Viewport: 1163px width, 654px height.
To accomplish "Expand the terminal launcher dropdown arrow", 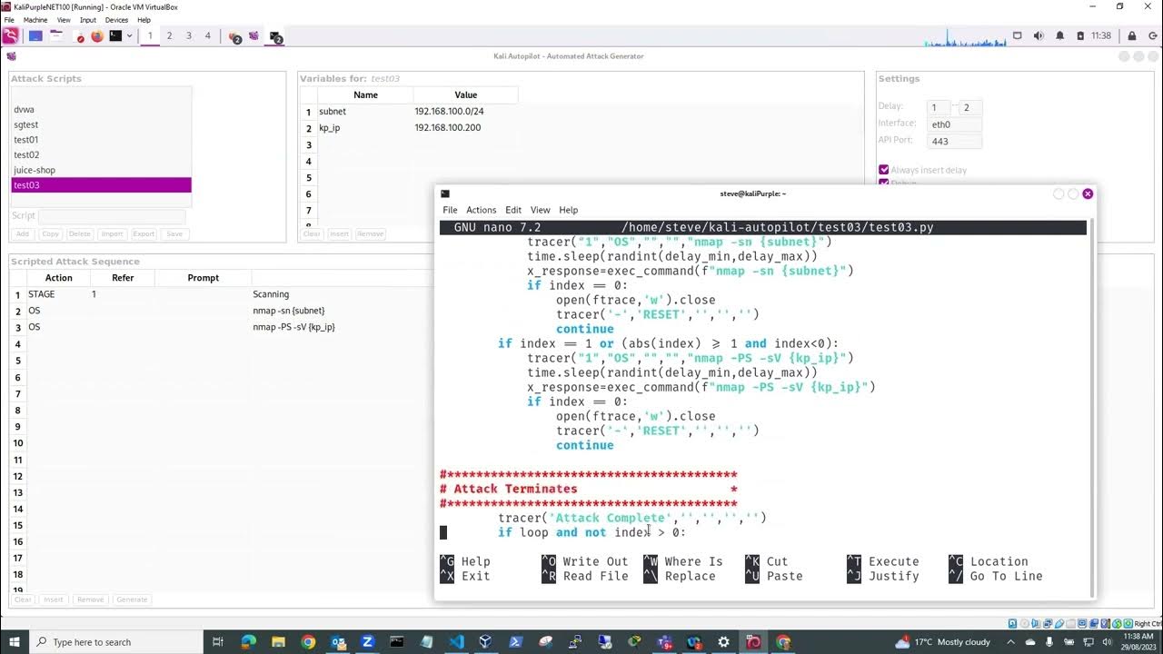I will (x=129, y=36).
